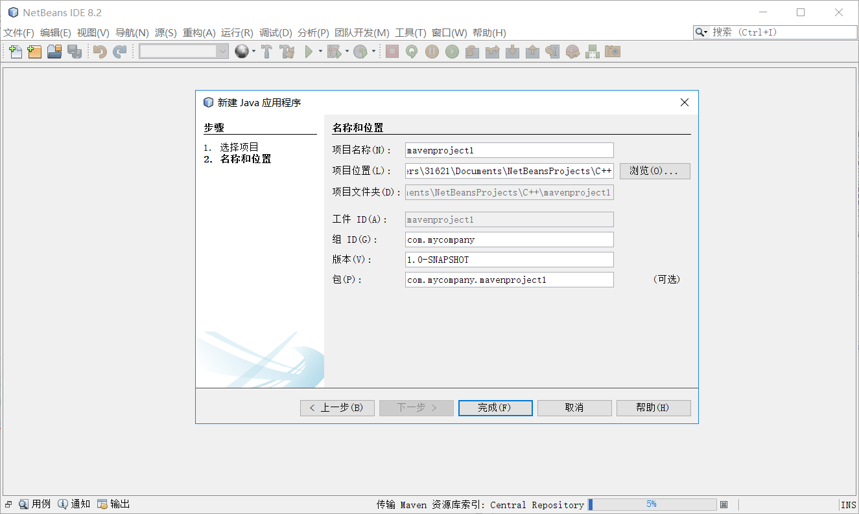Click the 项目名称 field with mavenproject1
The image size is (859, 514).
[x=510, y=150]
